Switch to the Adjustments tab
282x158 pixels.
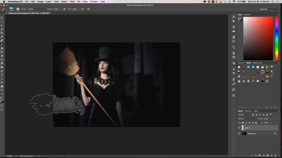257,63
